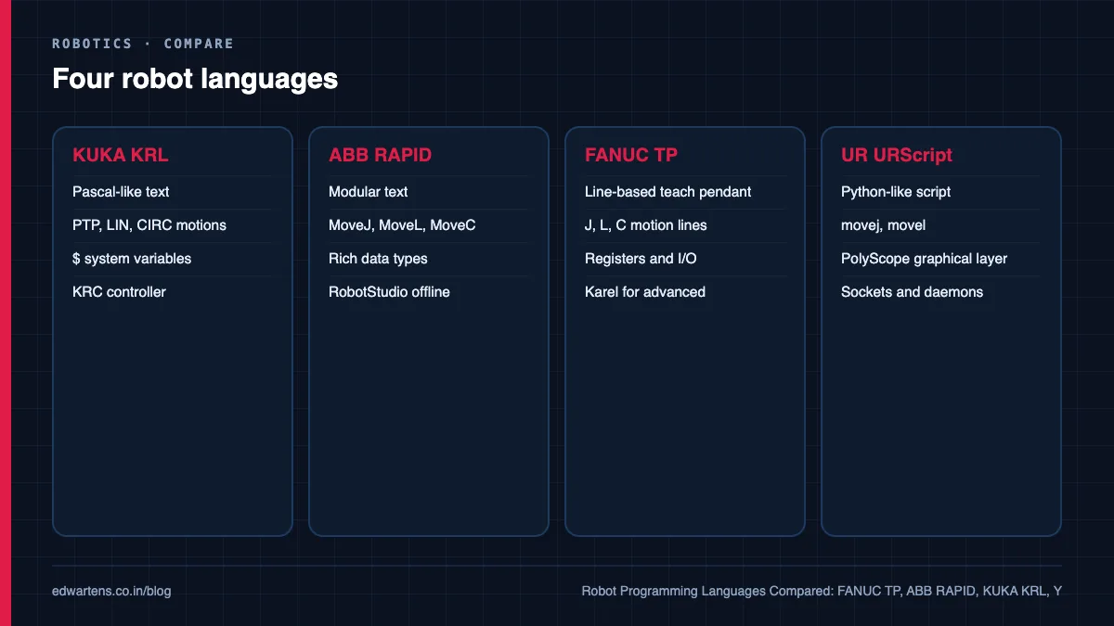Click 'KRC controller' line
The height and width of the screenshot is (626, 1114).
(119, 292)
